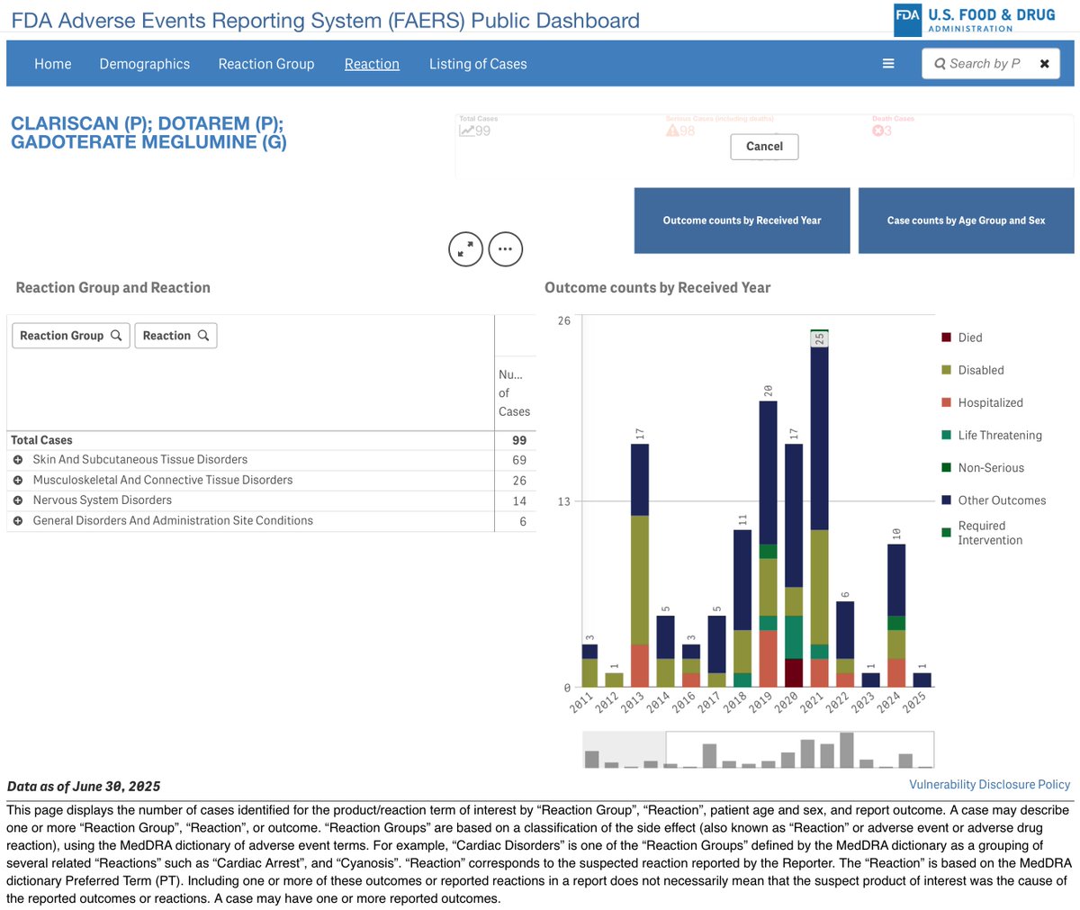Click the 2020 bar in the chart
This screenshot has height=910, width=1080.
794,565
